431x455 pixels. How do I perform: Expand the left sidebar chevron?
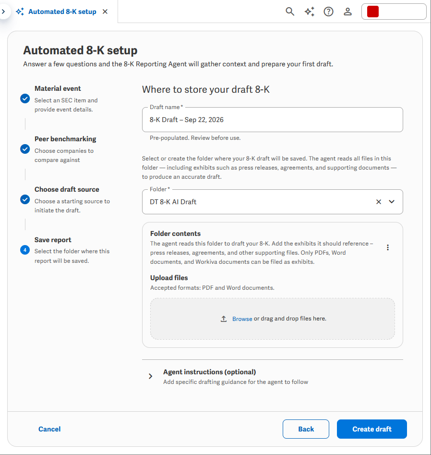coord(3,12)
